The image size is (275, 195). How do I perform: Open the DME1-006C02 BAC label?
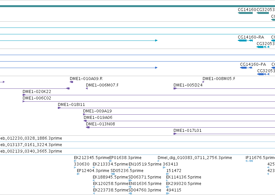tap(37, 98)
